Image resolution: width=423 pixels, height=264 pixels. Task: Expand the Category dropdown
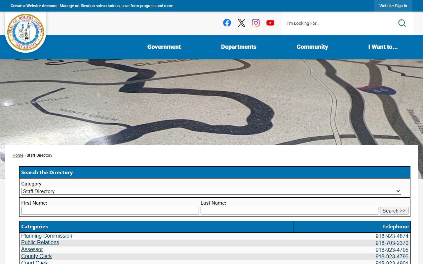click(x=211, y=191)
